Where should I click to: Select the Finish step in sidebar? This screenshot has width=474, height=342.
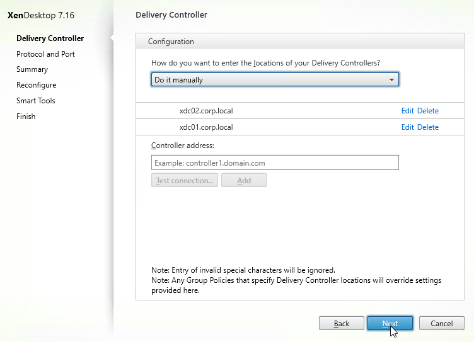(x=26, y=117)
